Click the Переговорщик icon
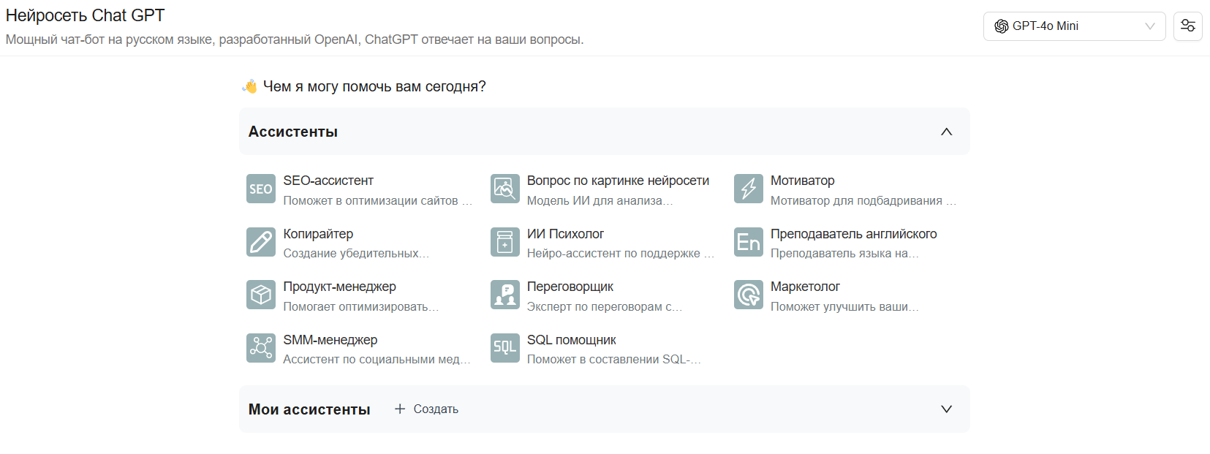Viewport: 1210px width, 454px height. pos(504,295)
